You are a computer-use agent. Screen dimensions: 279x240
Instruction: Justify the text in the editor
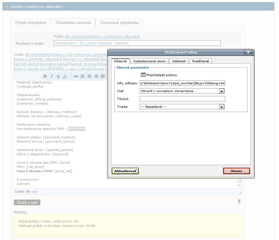coord(103,76)
